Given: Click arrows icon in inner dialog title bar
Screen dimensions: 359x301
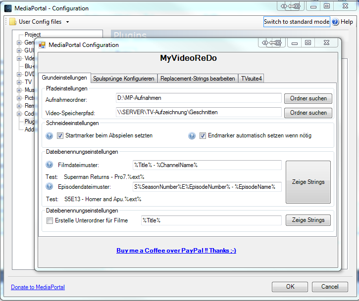Looking at the screenshot, I should (x=271, y=43).
